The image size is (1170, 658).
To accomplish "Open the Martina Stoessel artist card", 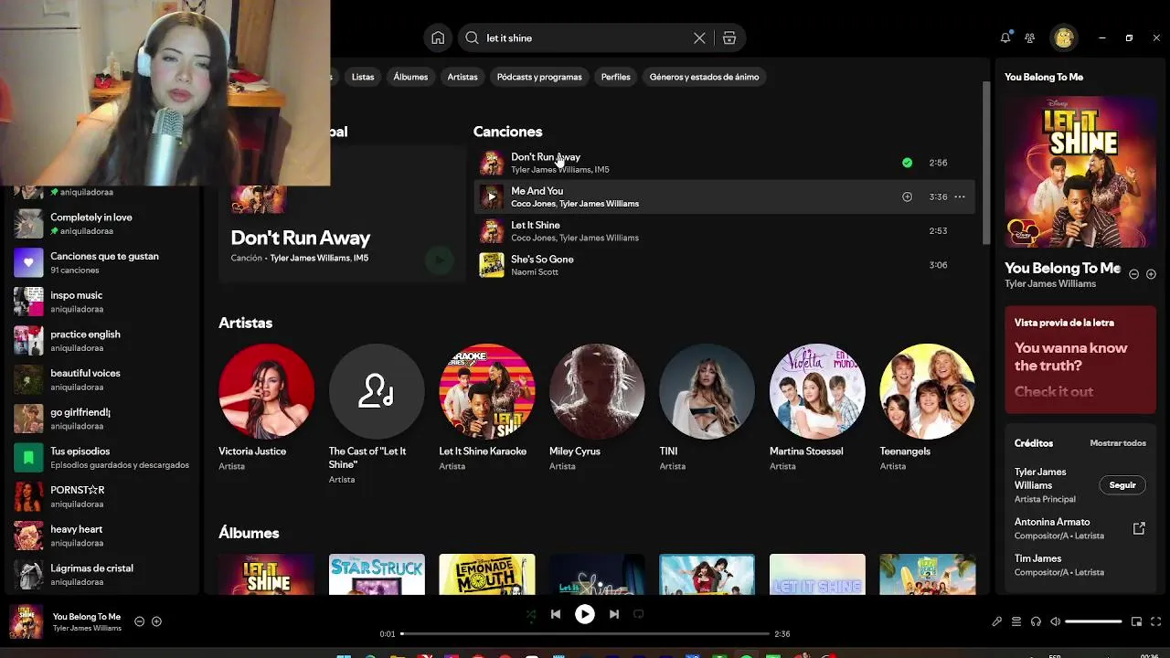I will (x=817, y=408).
